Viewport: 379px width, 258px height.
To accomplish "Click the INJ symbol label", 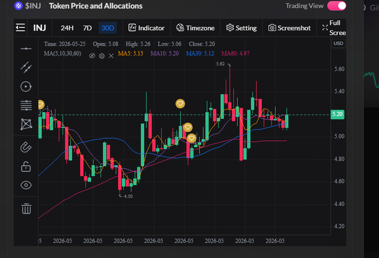I will tap(40, 28).
